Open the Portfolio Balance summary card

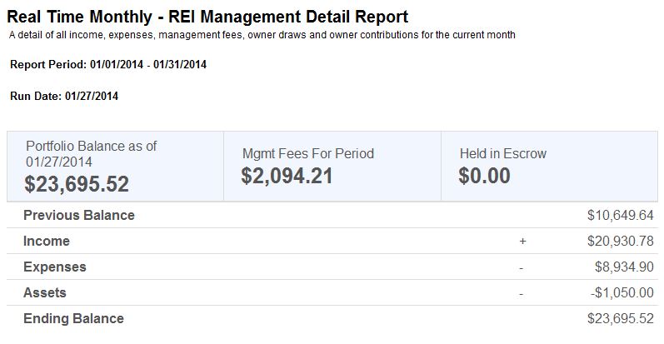(x=115, y=167)
